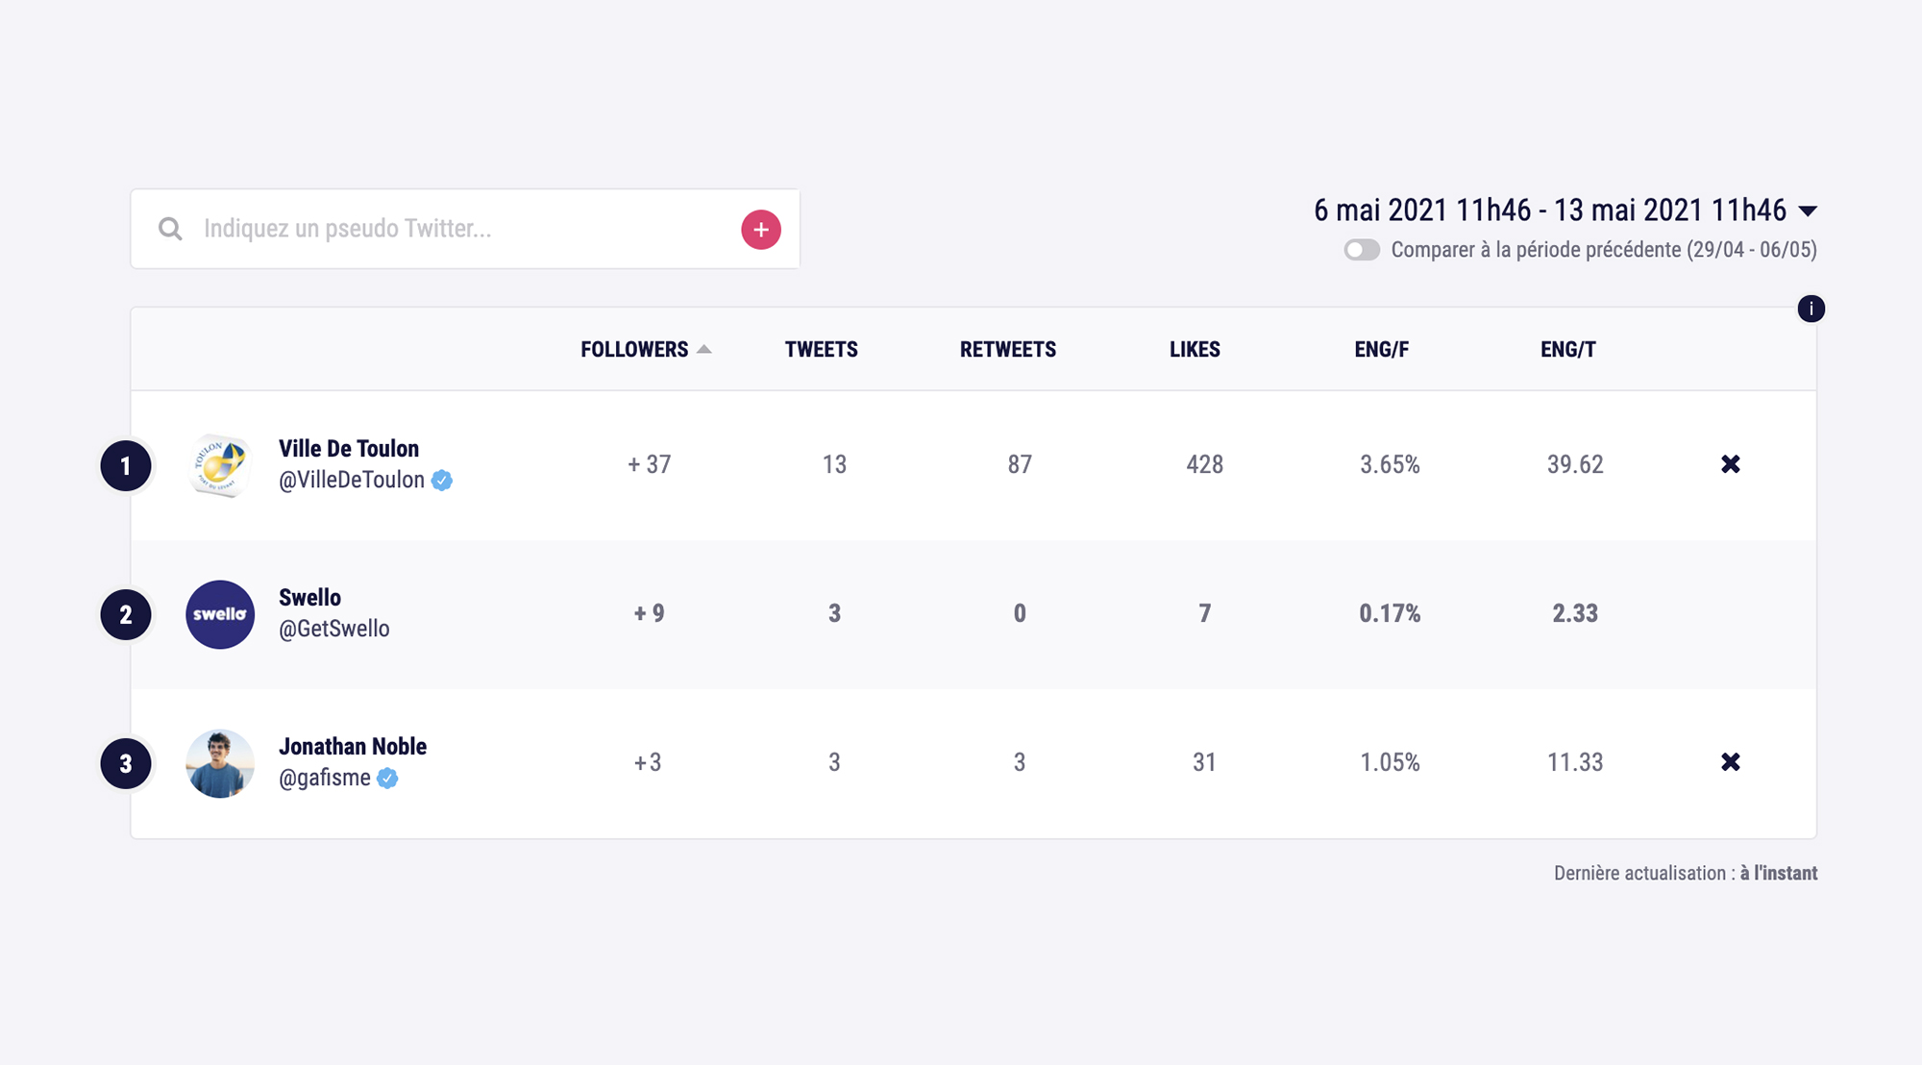Click Jonathan Noble's profile photo
Image resolution: width=1922 pixels, height=1065 pixels.
coord(220,763)
